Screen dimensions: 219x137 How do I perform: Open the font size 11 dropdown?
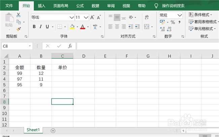pos(86,17)
